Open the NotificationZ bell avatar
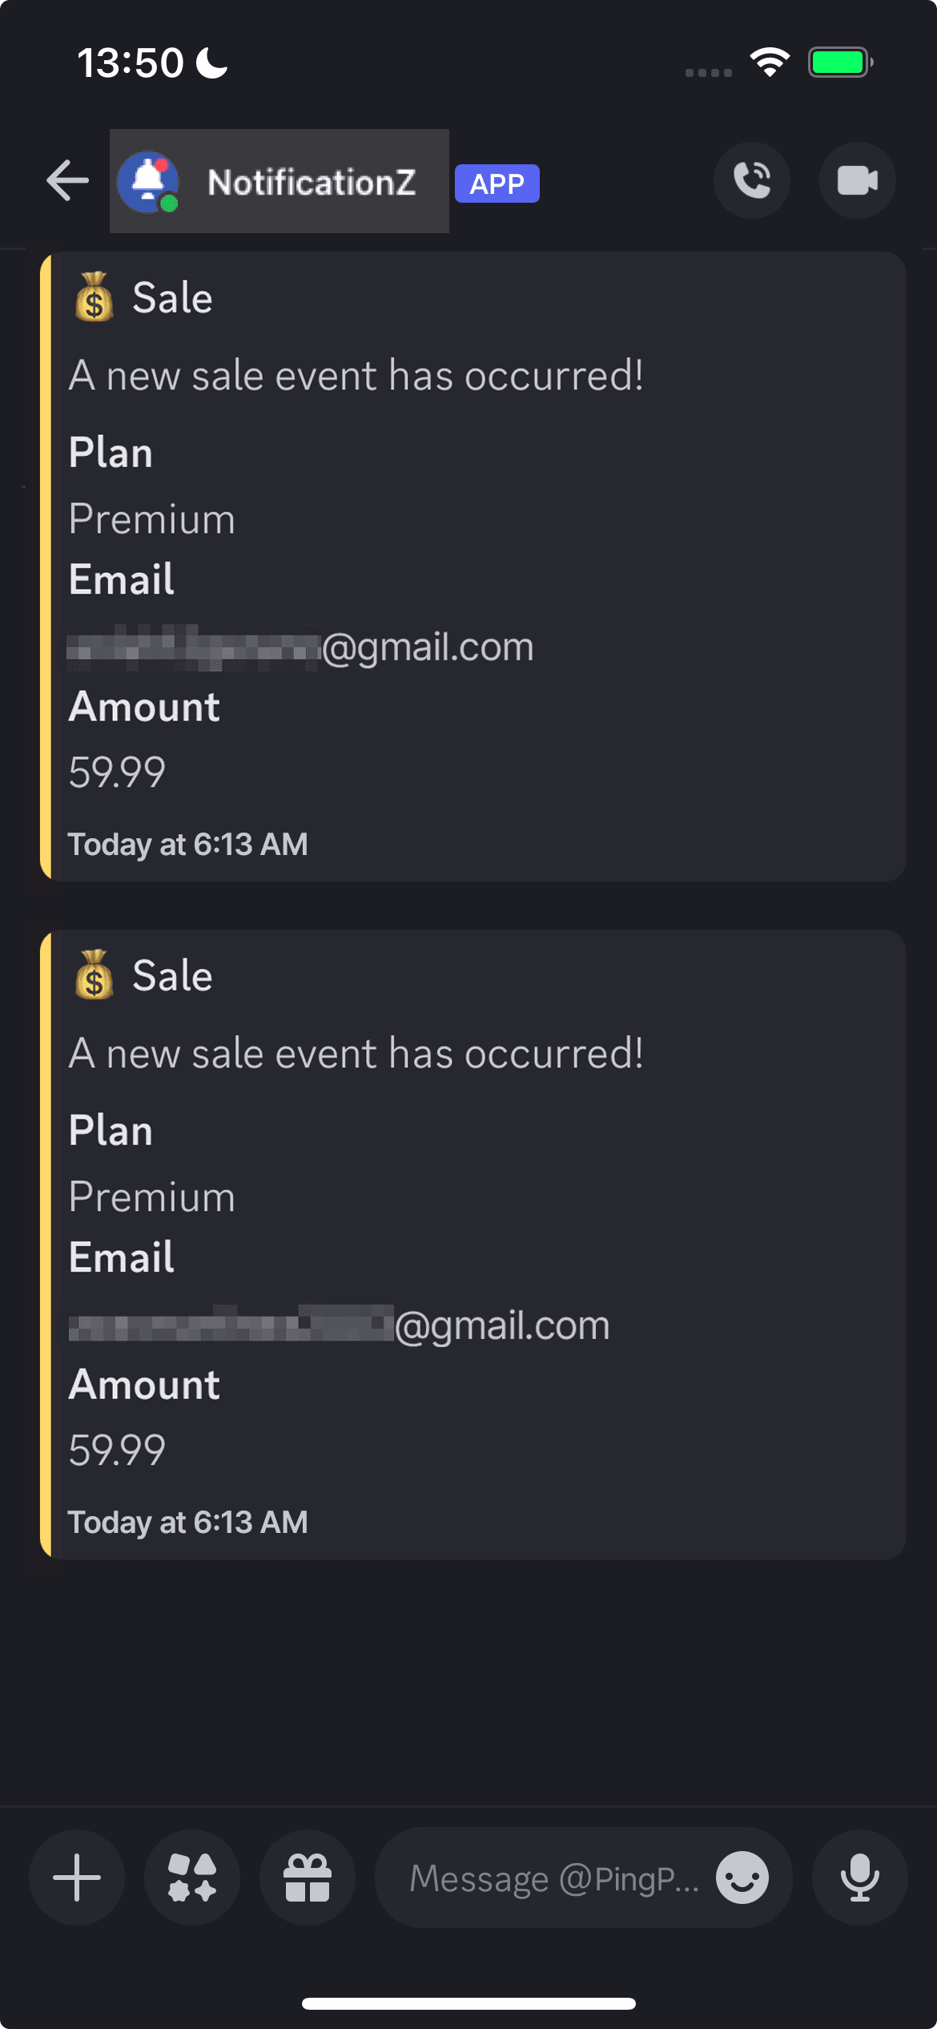The height and width of the screenshot is (2029, 937). (148, 182)
